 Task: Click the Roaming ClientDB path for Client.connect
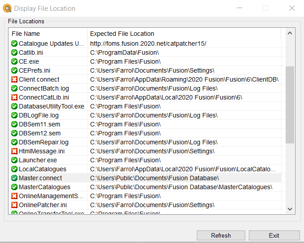click(184, 79)
